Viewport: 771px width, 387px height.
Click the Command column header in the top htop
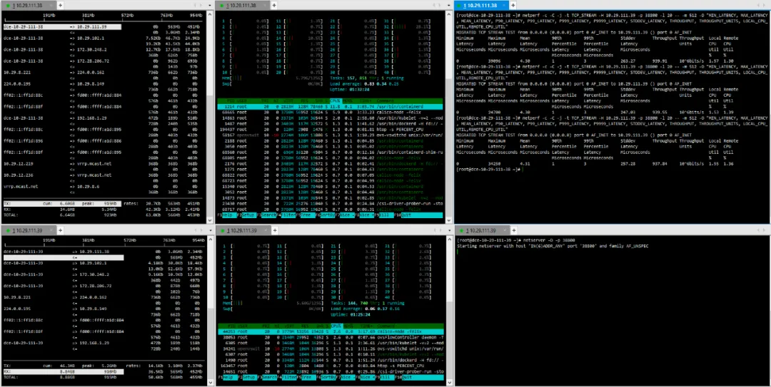point(386,100)
